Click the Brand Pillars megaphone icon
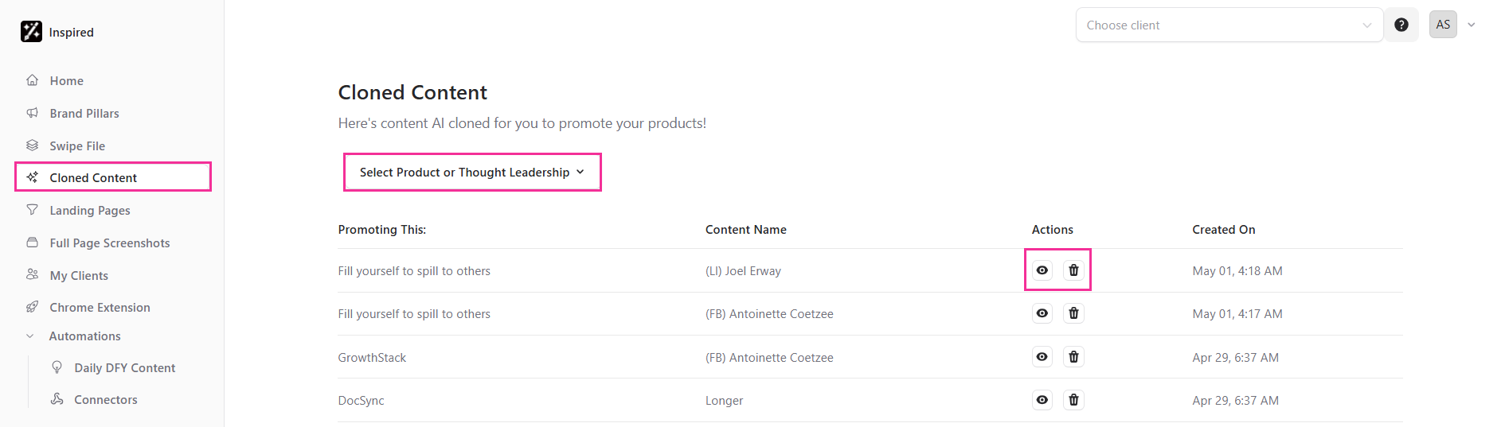Image resolution: width=1505 pixels, height=427 pixels. [x=33, y=113]
